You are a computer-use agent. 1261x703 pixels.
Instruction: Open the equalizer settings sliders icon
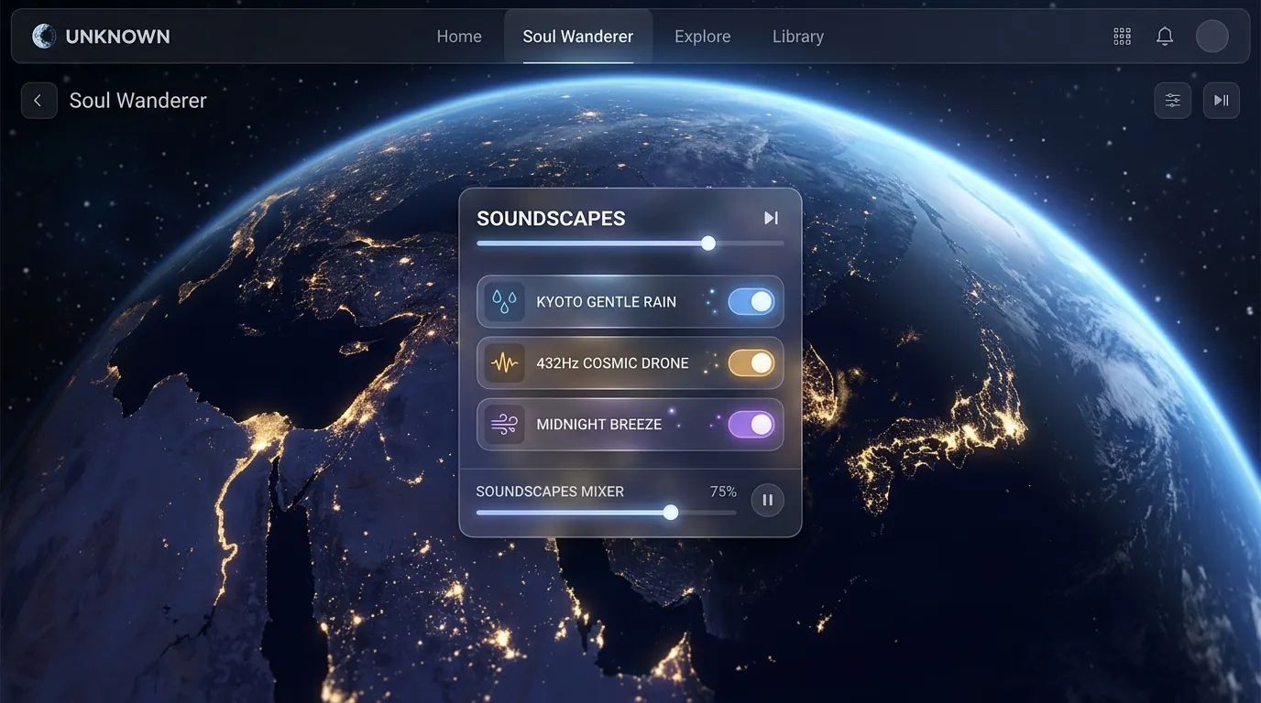click(x=1172, y=101)
